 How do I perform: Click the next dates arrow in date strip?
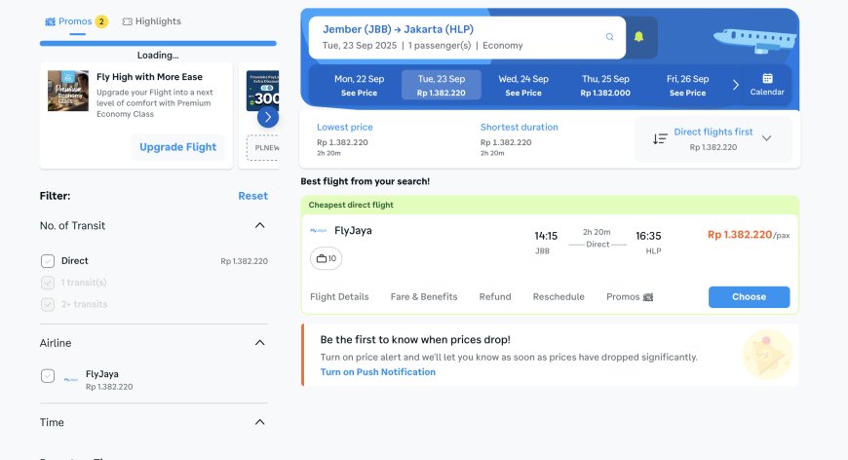[736, 85]
